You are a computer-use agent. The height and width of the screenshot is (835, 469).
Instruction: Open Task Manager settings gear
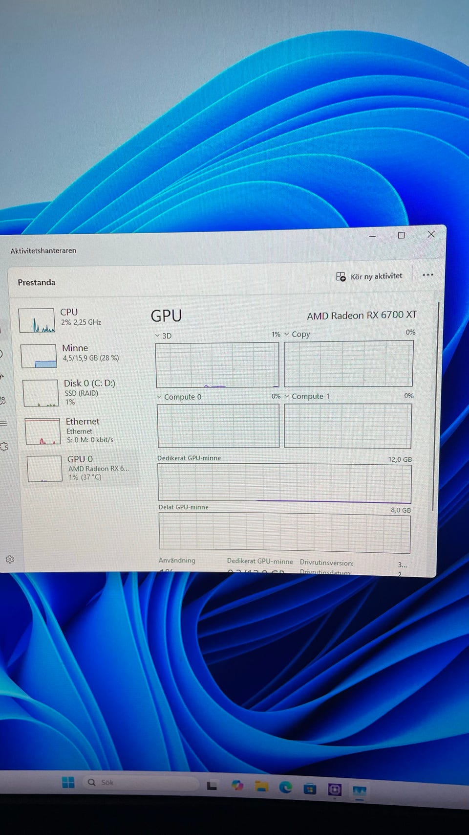9,559
